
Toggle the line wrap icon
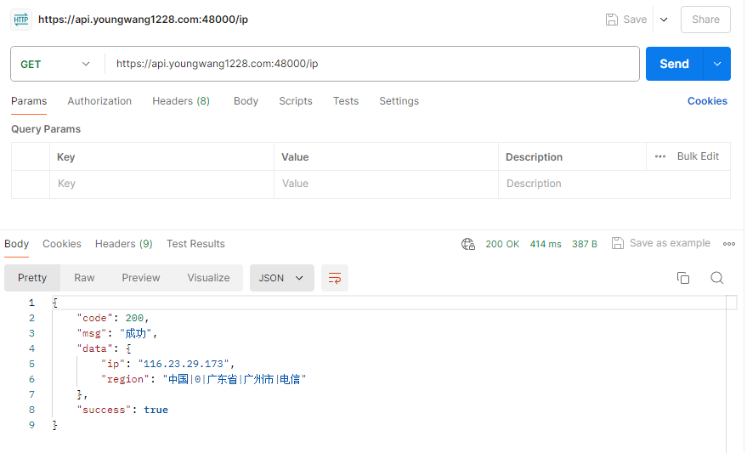[x=335, y=278]
